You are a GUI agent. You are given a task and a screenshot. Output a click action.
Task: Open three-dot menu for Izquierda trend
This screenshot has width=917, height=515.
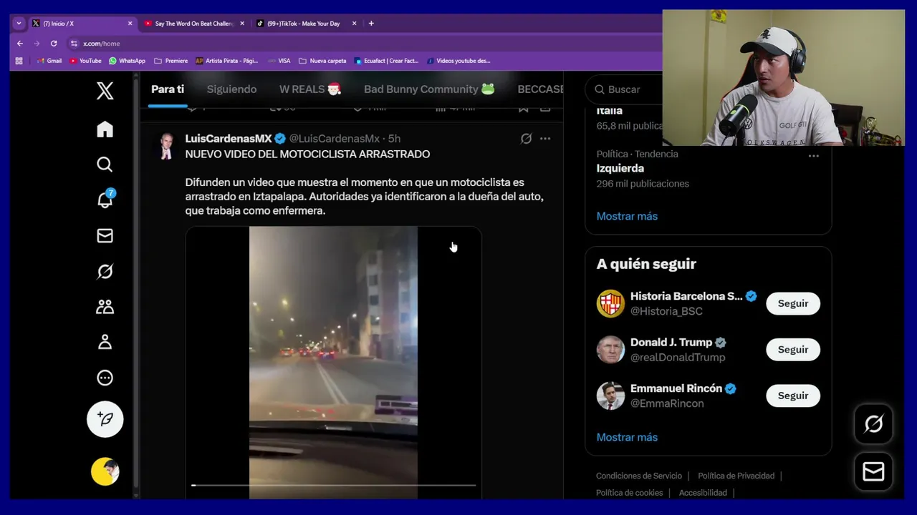click(813, 155)
